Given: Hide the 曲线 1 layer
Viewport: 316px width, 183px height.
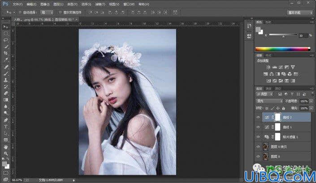Looking at the screenshot, I should coord(258,127).
